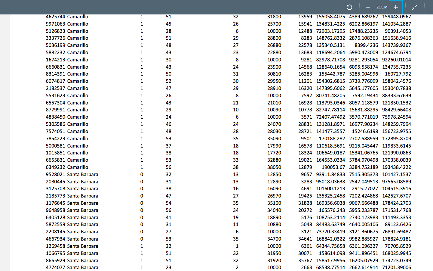The width and height of the screenshot is (433, 271).
Task: Click ID 6405128
Action: [x=55, y=217]
